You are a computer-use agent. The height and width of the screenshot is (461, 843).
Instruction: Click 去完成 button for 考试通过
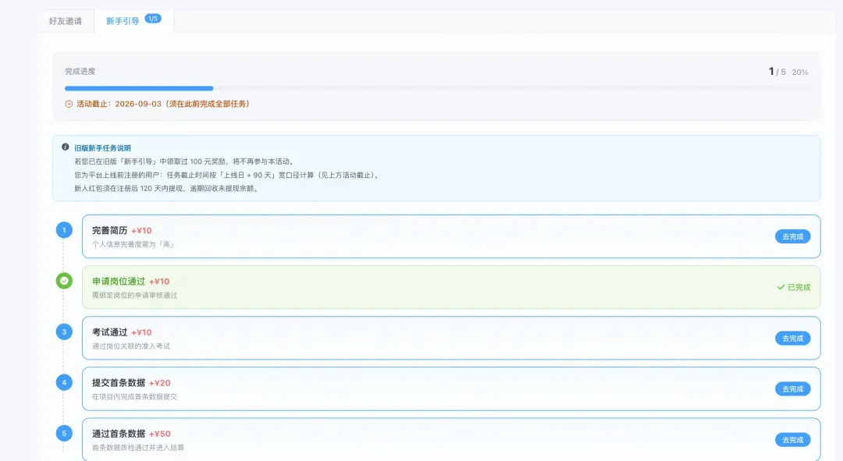click(792, 338)
